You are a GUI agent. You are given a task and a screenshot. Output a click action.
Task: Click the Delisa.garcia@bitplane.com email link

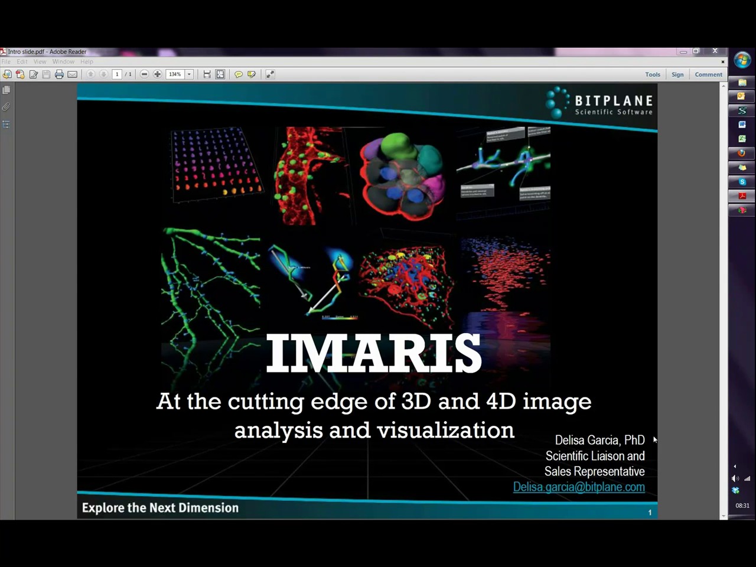pyautogui.click(x=579, y=487)
